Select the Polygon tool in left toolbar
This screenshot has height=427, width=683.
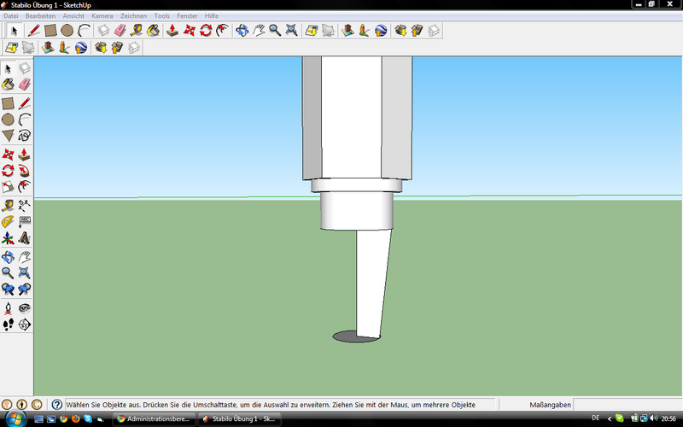point(8,135)
